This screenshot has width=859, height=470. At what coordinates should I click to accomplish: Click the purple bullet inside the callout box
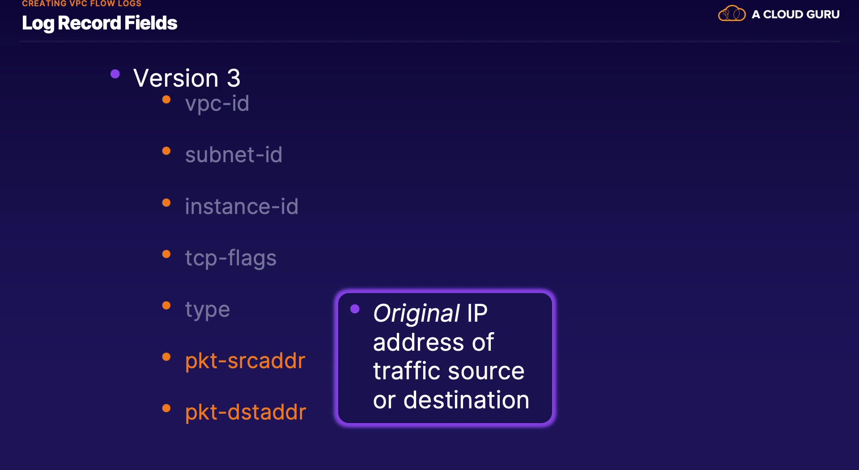pos(355,309)
